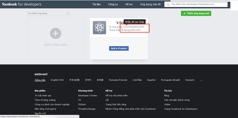Open the Blog link under Tin tức

(167, 95)
